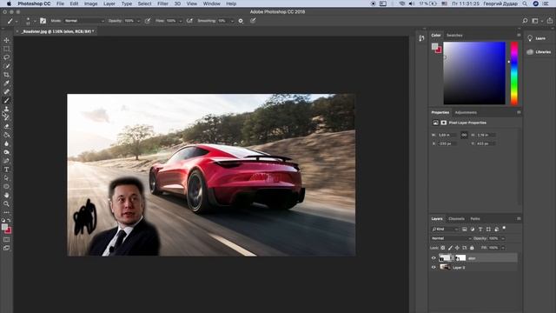
Task: Open the Select menu
Action: pos(144,3)
